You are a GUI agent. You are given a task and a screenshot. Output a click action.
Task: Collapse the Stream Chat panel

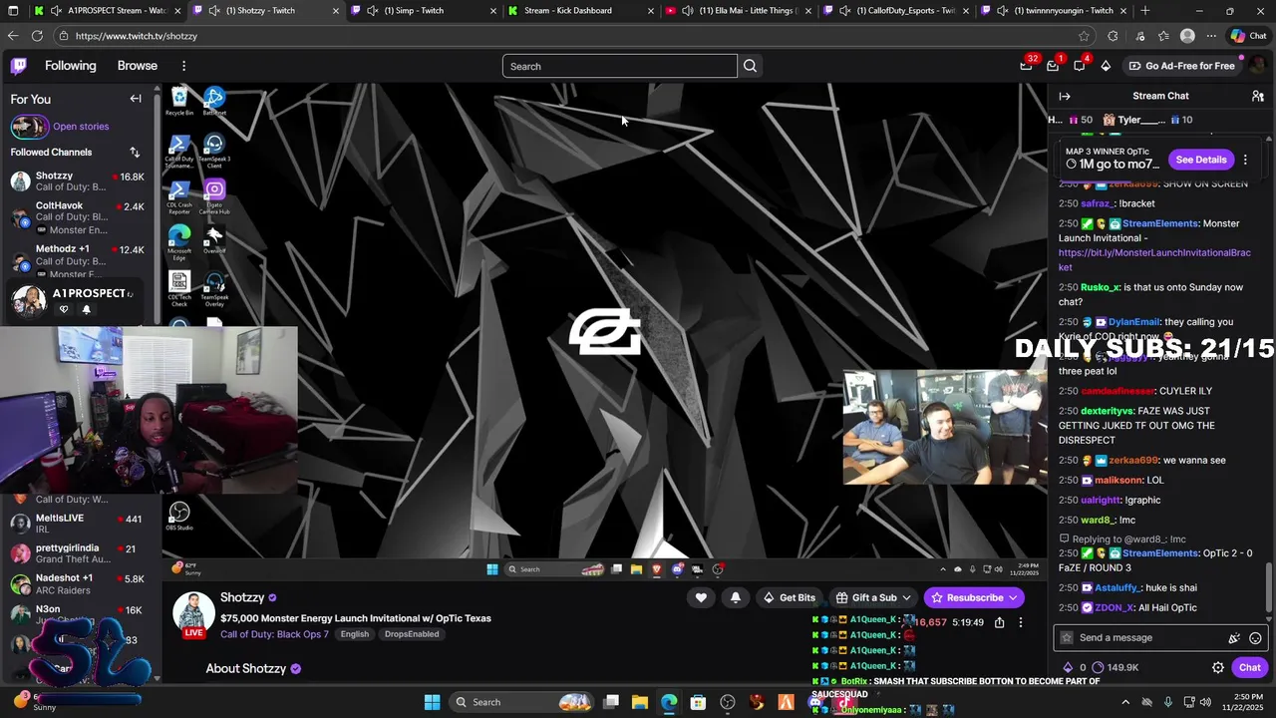1065,97
